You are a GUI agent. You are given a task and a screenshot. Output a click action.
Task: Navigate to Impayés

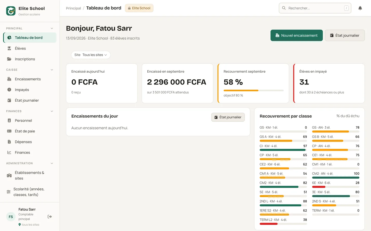pyautogui.click(x=30, y=90)
